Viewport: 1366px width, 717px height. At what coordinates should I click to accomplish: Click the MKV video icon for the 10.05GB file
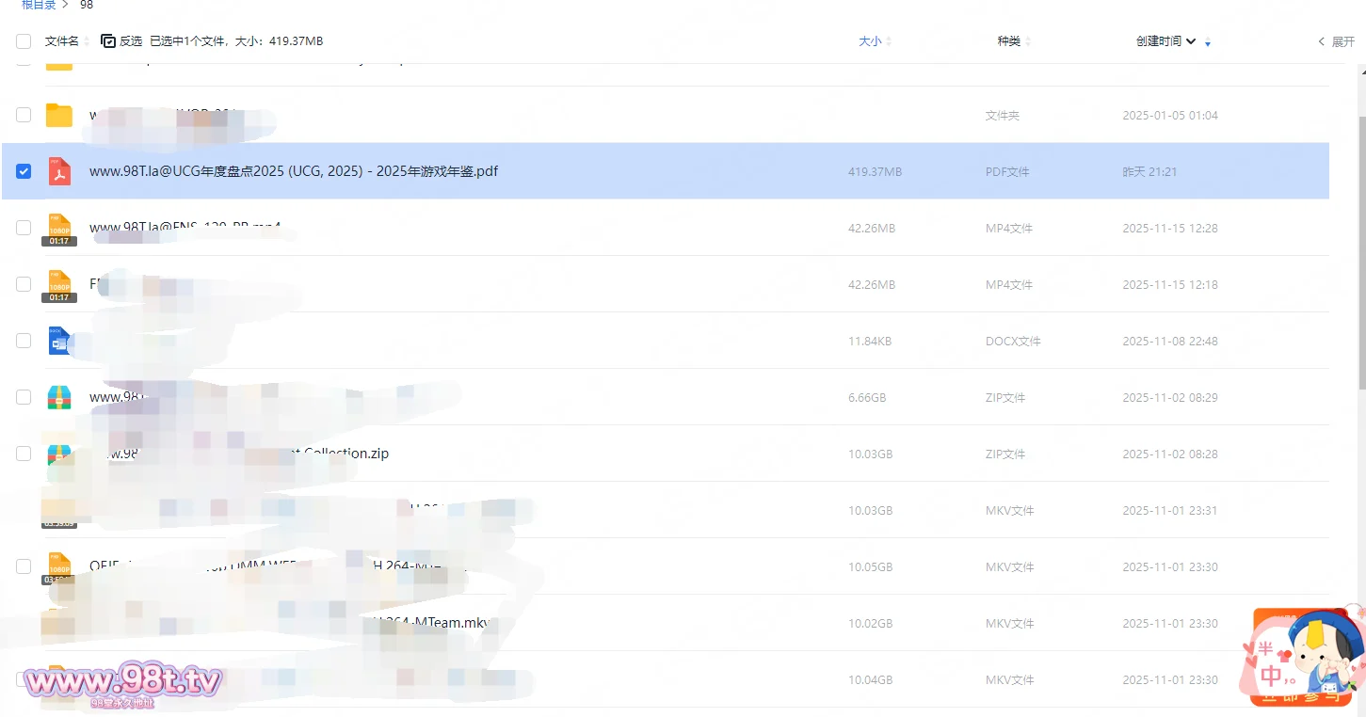click(59, 566)
